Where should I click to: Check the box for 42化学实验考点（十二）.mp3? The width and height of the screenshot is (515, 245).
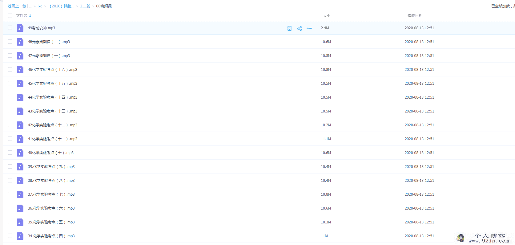[10, 125]
